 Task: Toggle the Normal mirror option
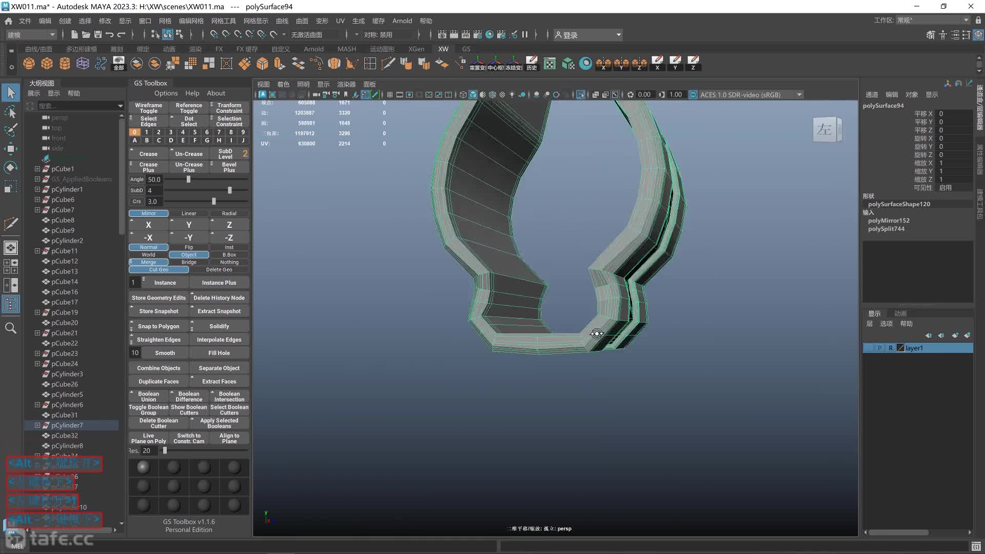tap(148, 247)
